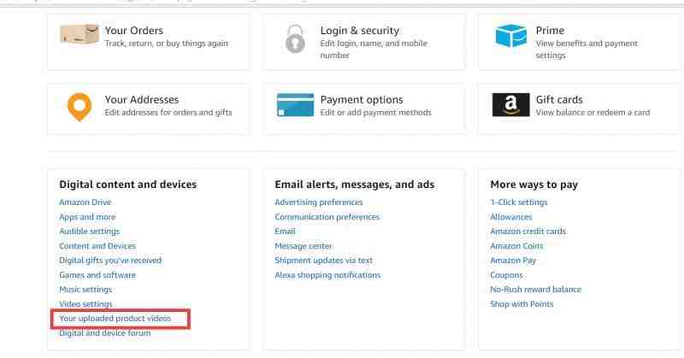View Amazon credit cards link
Image resolution: width=684 pixels, height=358 pixels.
click(528, 231)
